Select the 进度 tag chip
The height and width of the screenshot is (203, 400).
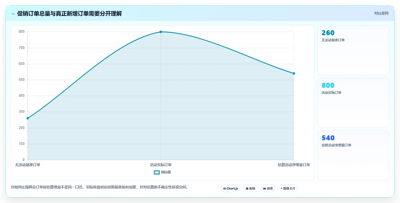[x=268, y=188]
